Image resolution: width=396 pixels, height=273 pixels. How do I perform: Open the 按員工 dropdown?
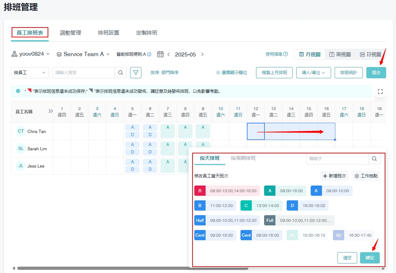(x=30, y=73)
